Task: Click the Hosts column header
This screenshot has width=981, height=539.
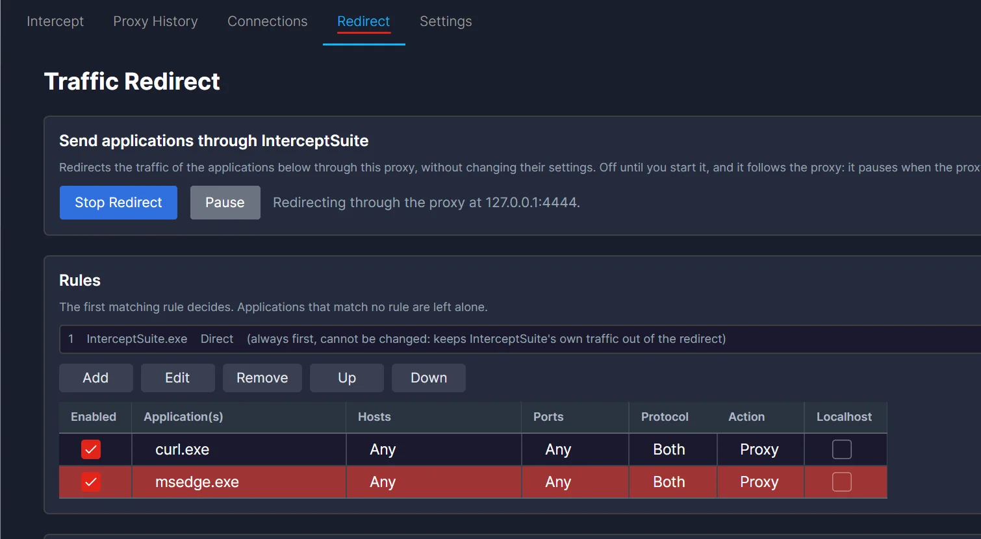Action: click(434, 417)
